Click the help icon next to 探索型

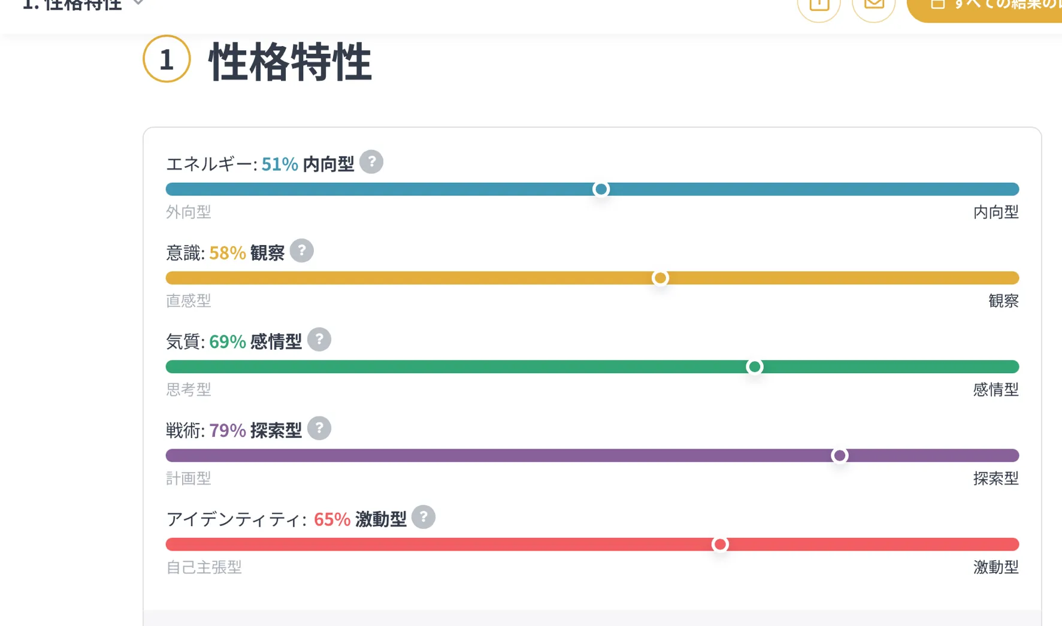(319, 428)
